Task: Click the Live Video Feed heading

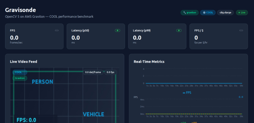Action: (x=24, y=61)
